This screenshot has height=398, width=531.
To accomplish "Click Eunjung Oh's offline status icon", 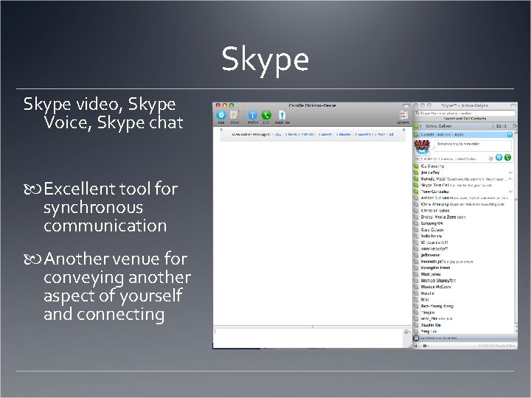I will coord(416,223).
